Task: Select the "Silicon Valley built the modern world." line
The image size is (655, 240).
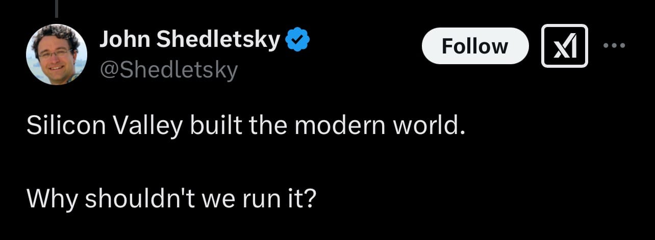Action: point(246,126)
